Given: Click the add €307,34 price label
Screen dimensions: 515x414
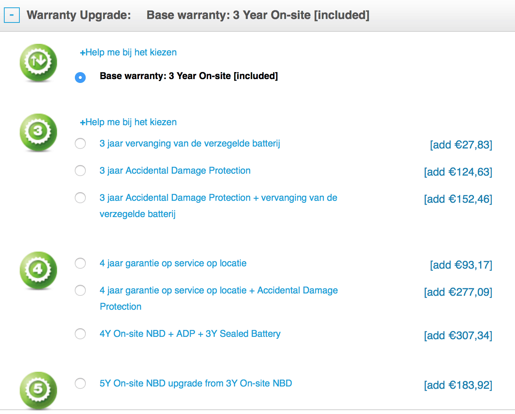Looking at the screenshot, I should [x=458, y=335].
